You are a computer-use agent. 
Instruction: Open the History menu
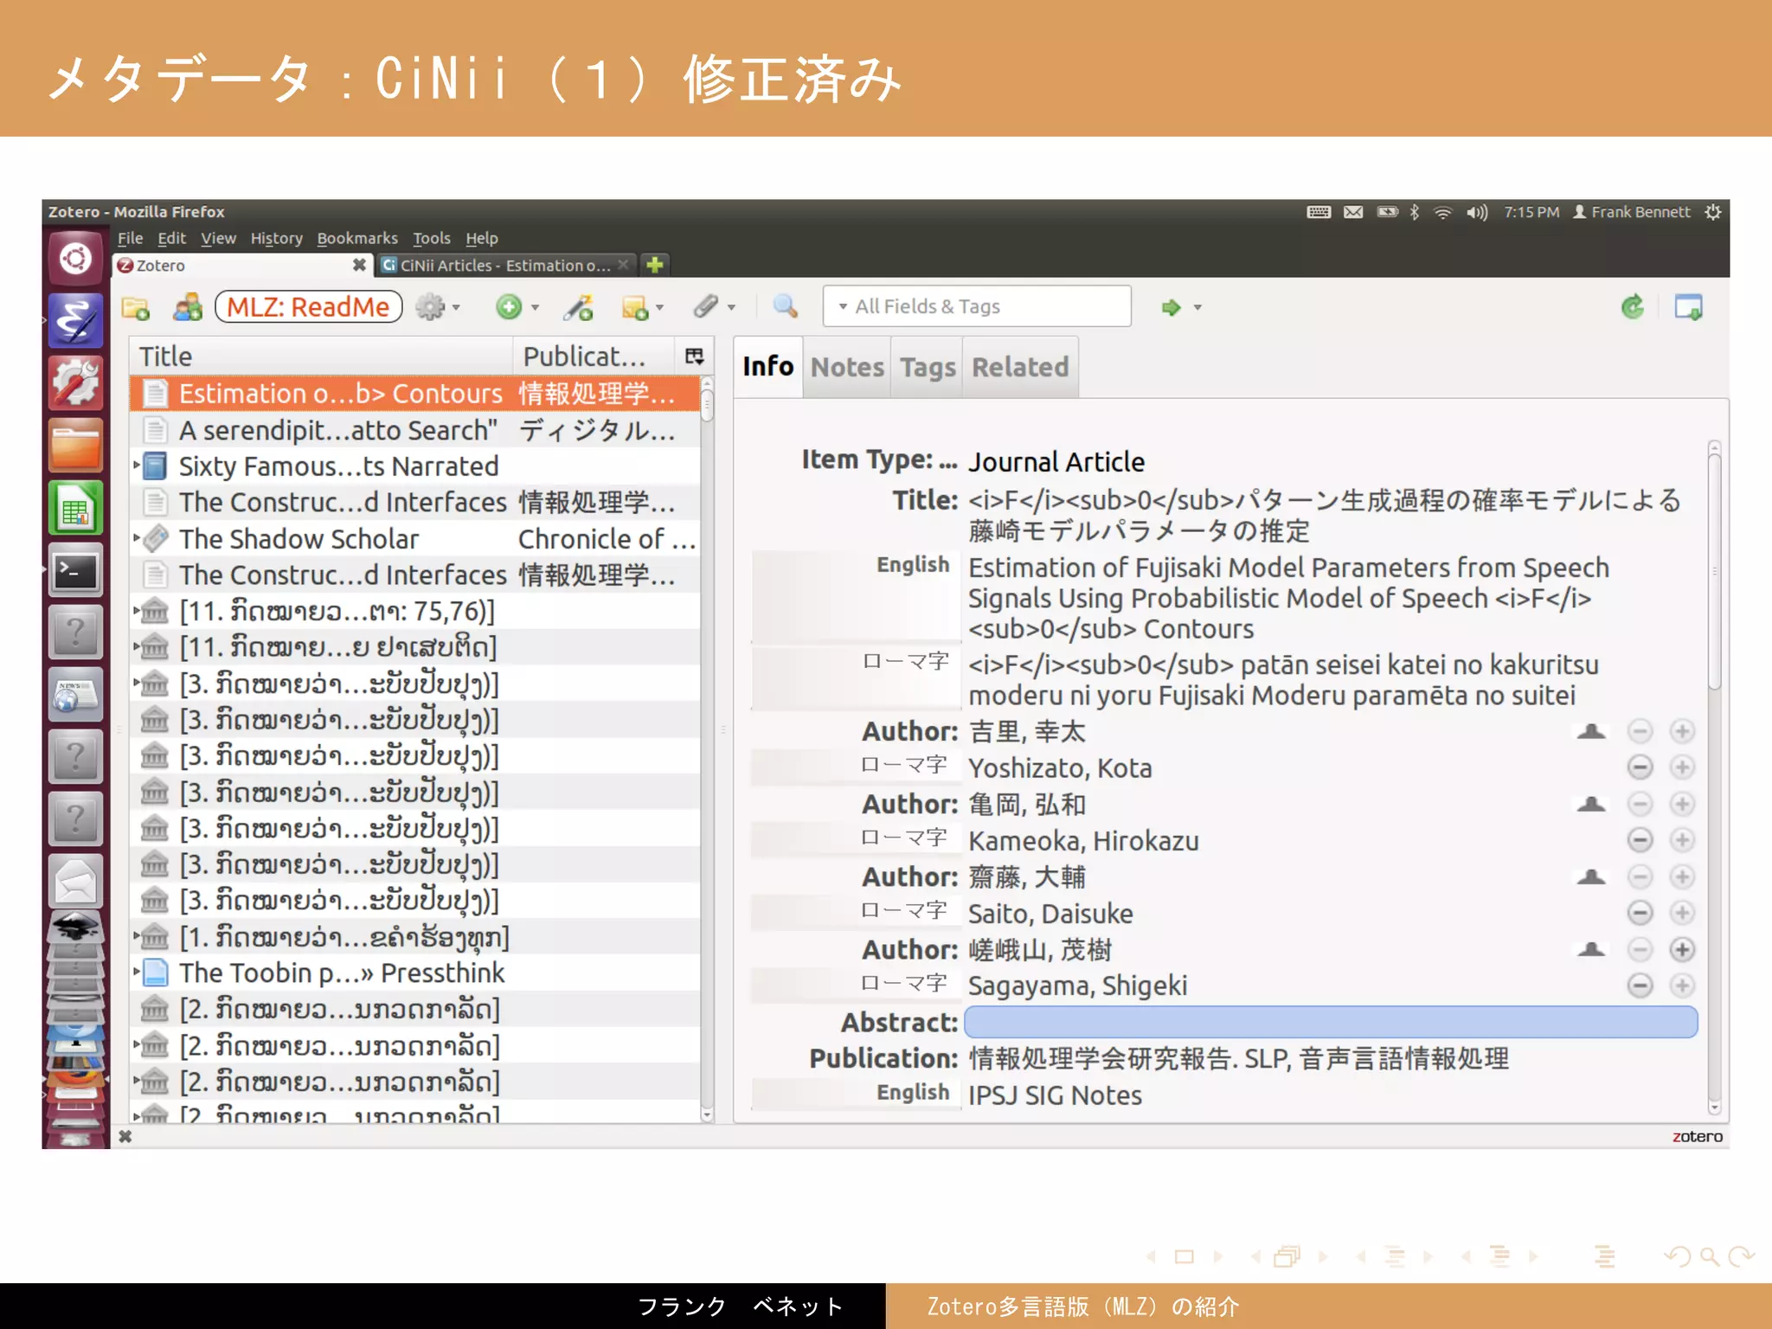click(277, 238)
